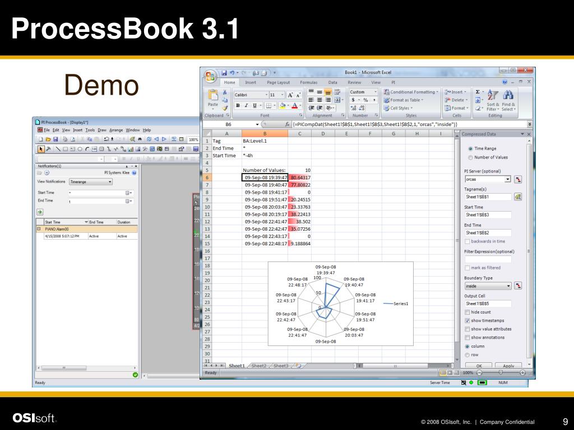The height and width of the screenshot is (430, 574).
Task: Click the range picker icon beside PI Server field
Action: [x=517, y=179]
